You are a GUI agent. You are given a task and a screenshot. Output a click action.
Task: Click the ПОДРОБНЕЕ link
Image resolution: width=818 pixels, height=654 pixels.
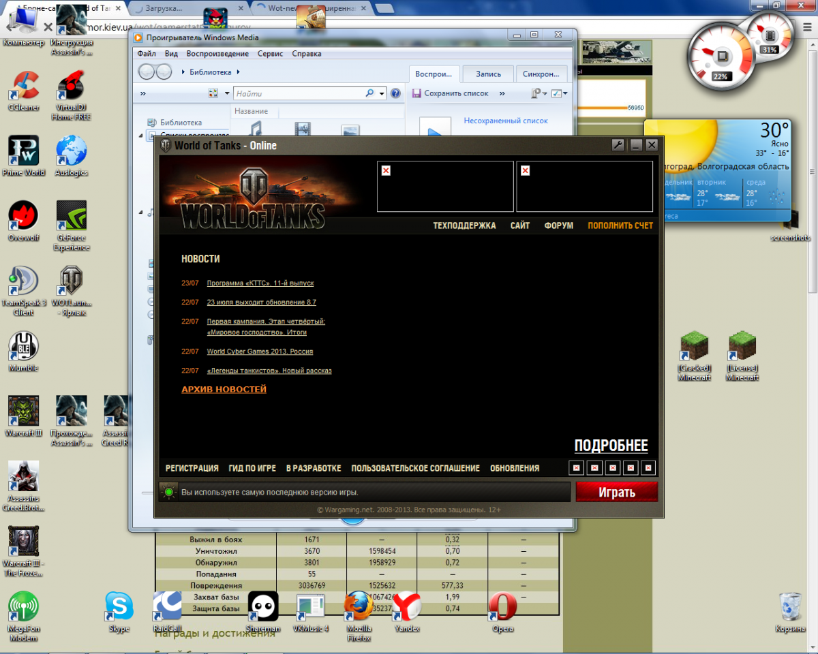(x=611, y=446)
